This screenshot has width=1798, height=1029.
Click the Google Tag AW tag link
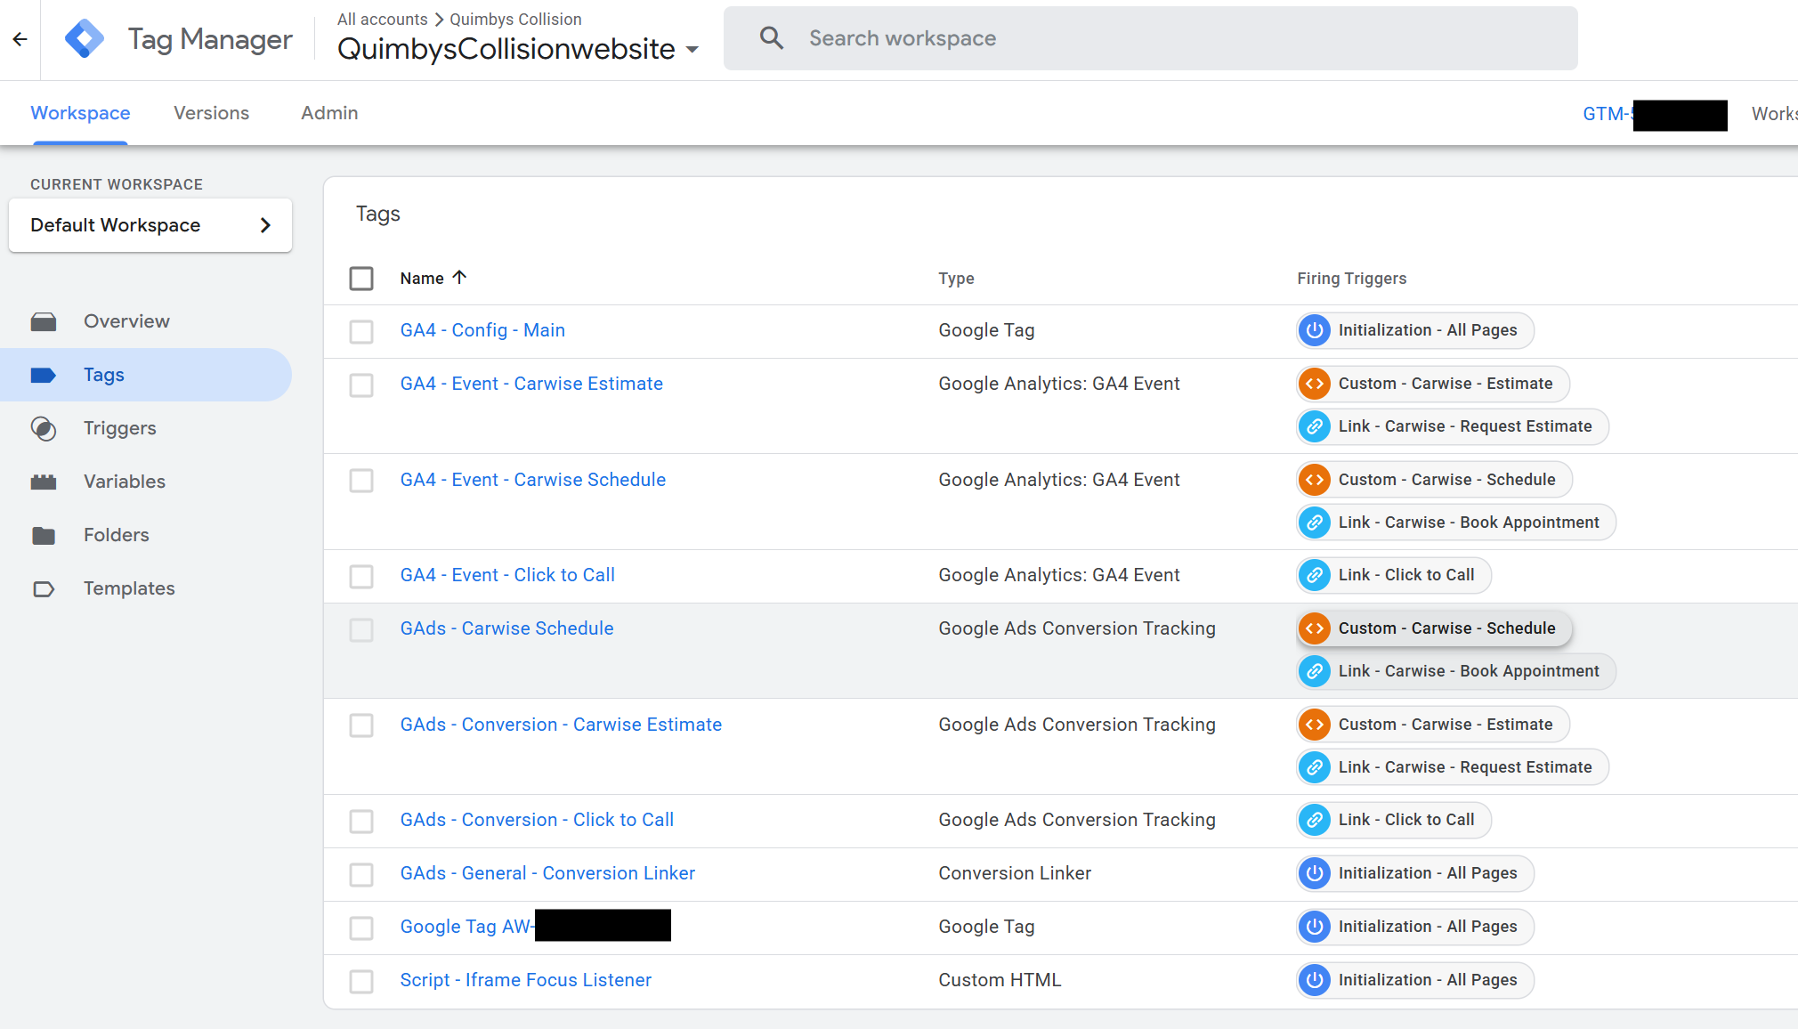pos(535,927)
